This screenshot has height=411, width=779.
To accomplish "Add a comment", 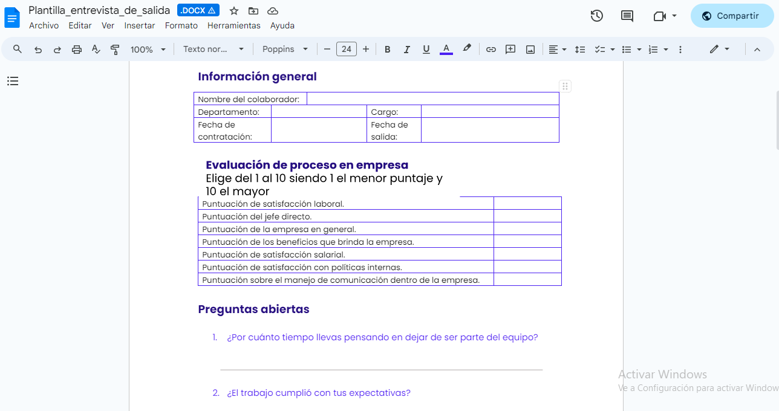I will (510, 49).
